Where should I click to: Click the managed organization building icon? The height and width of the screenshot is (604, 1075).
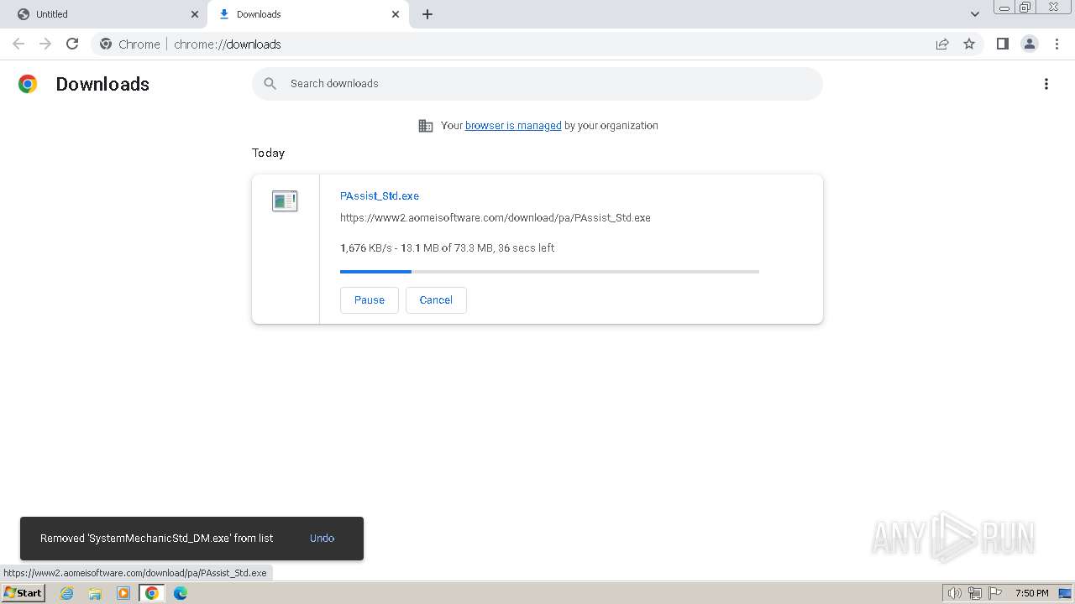pos(426,126)
